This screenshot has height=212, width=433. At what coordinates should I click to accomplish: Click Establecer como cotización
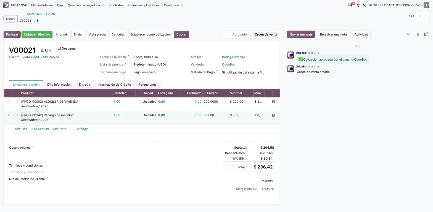coord(151,34)
